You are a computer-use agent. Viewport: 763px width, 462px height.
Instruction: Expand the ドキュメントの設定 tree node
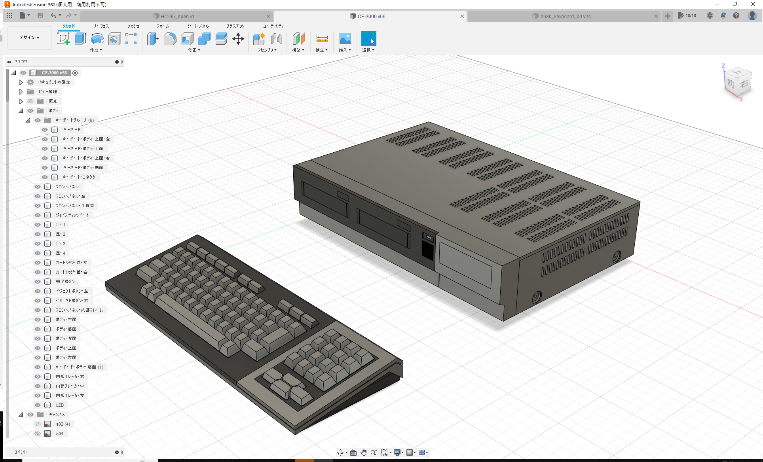point(21,82)
